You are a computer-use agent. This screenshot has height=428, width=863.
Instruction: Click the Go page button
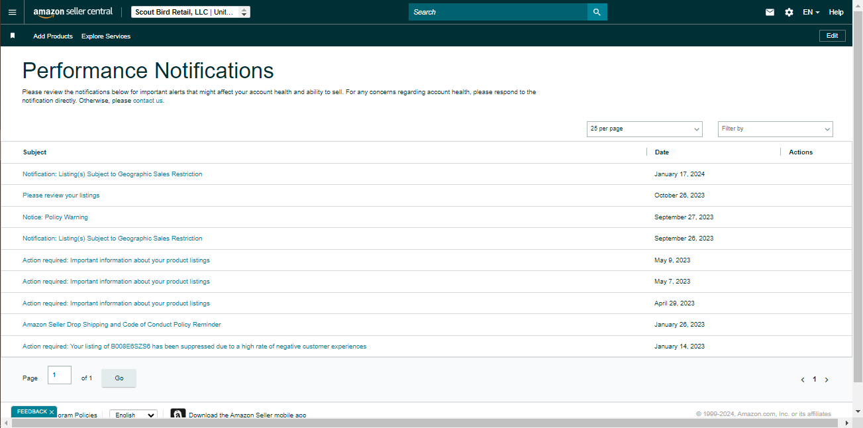coord(119,378)
